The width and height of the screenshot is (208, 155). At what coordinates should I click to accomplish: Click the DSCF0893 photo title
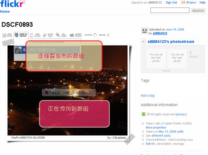tap(17, 25)
